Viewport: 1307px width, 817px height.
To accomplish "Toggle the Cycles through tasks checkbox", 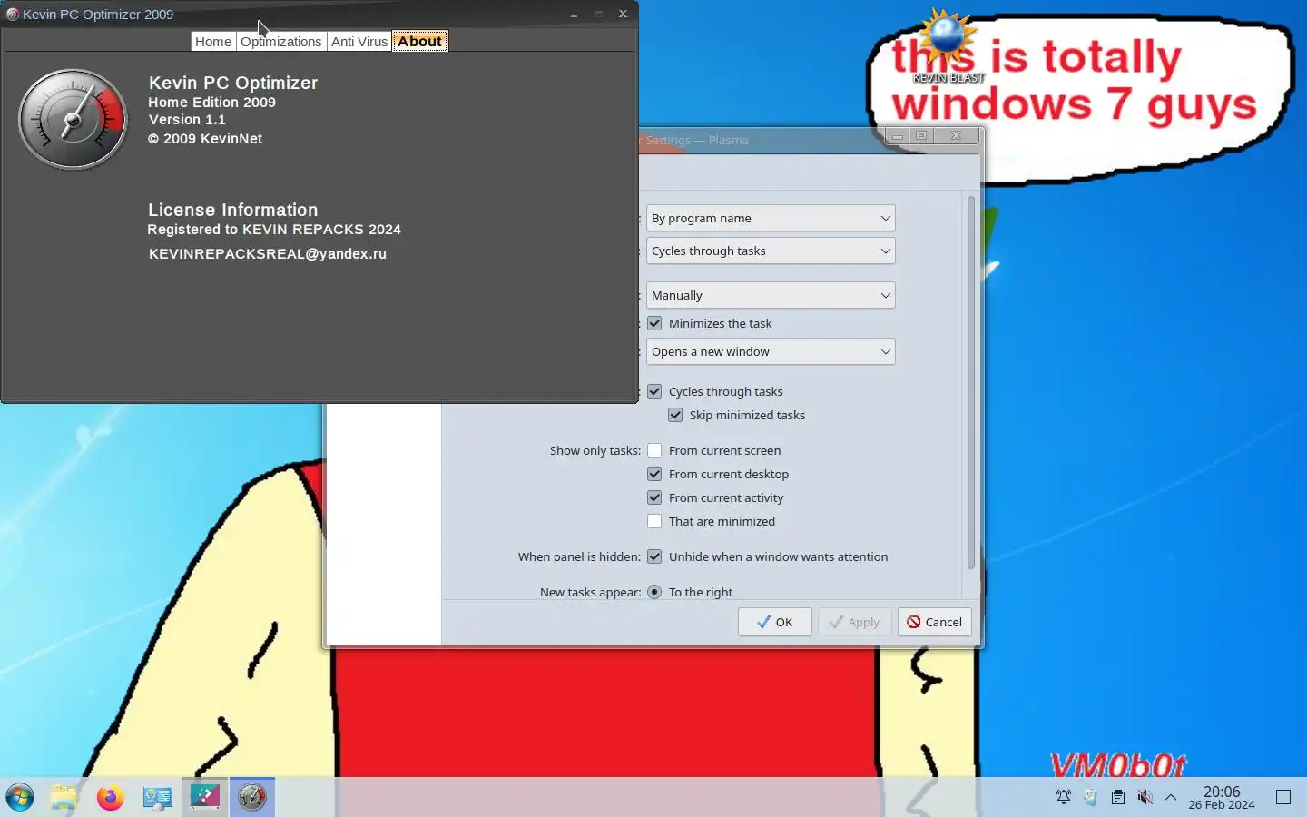I will click(x=654, y=391).
